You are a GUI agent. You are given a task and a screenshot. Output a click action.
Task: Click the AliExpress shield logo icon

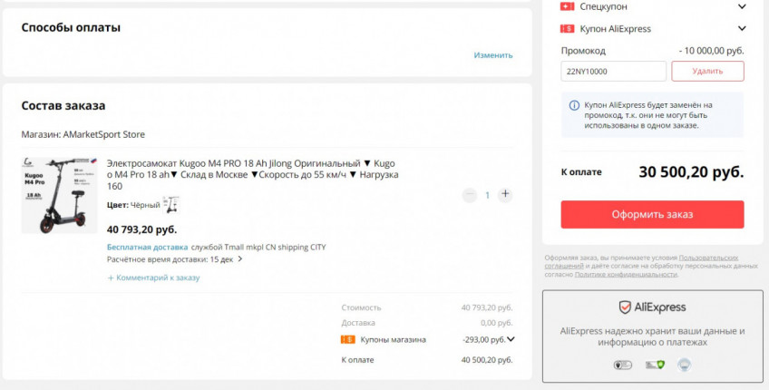point(625,307)
